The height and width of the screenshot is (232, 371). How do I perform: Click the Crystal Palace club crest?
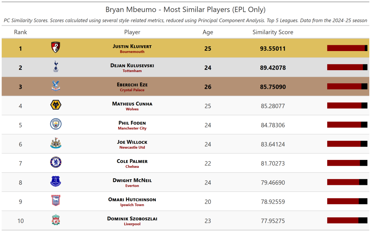(x=56, y=86)
